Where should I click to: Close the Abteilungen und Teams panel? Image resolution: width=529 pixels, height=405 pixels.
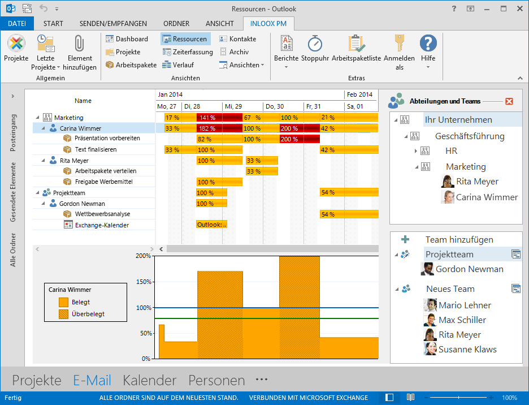pos(509,101)
